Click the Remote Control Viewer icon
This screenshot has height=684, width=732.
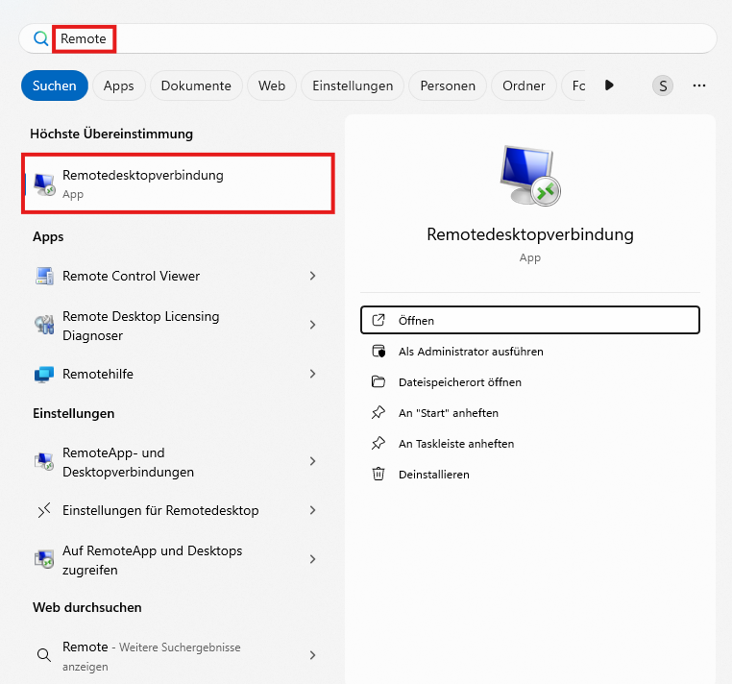(x=44, y=276)
